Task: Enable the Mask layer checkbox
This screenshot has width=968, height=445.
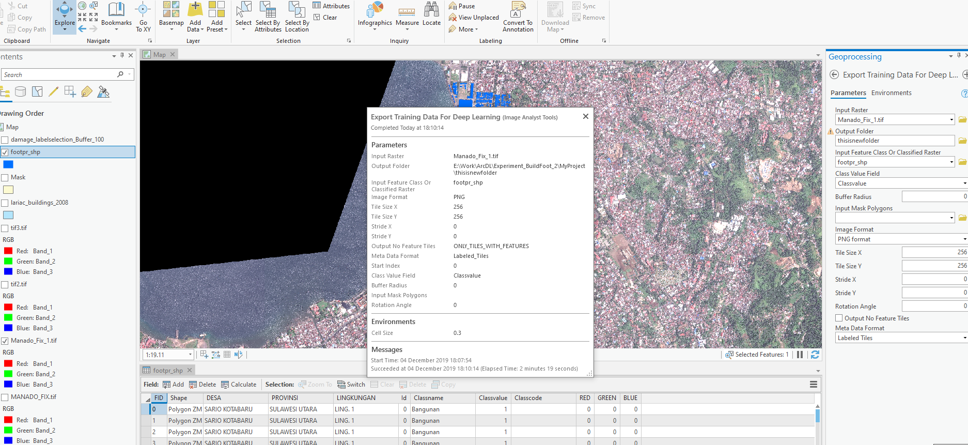Action: pyautogui.click(x=5, y=177)
